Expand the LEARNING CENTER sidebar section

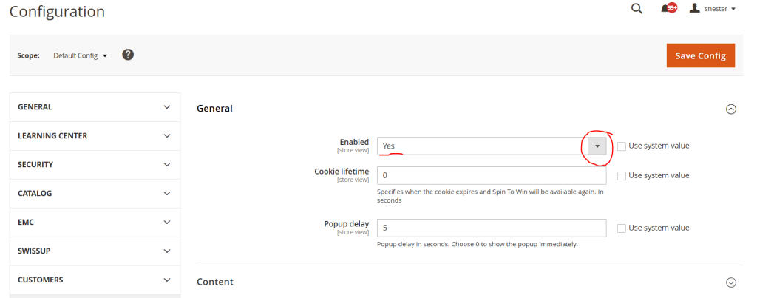[95, 136]
